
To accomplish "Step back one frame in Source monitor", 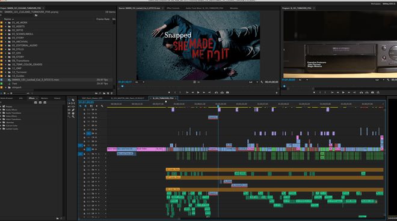I will click(192, 92).
